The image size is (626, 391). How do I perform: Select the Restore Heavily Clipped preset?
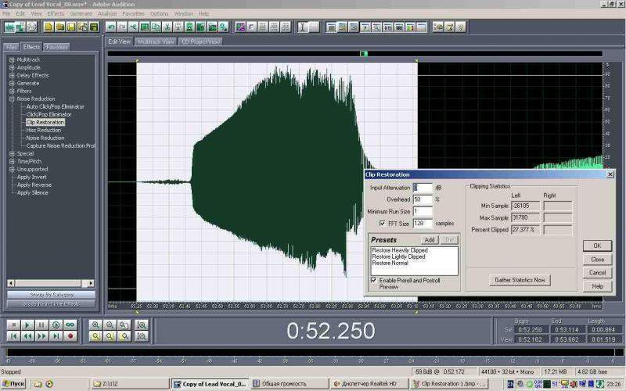(399, 250)
